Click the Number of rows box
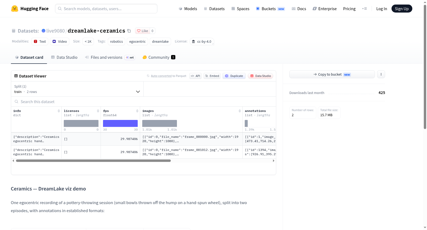 point(303,113)
